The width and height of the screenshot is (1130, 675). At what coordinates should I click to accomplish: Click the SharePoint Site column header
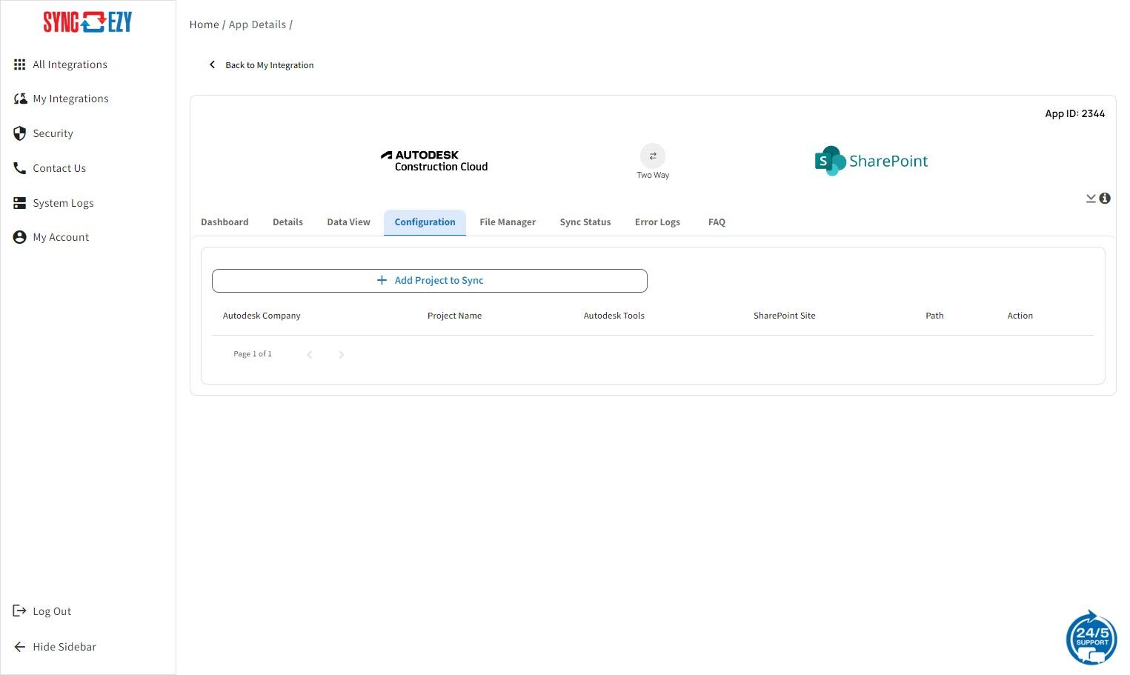(x=784, y=316)
